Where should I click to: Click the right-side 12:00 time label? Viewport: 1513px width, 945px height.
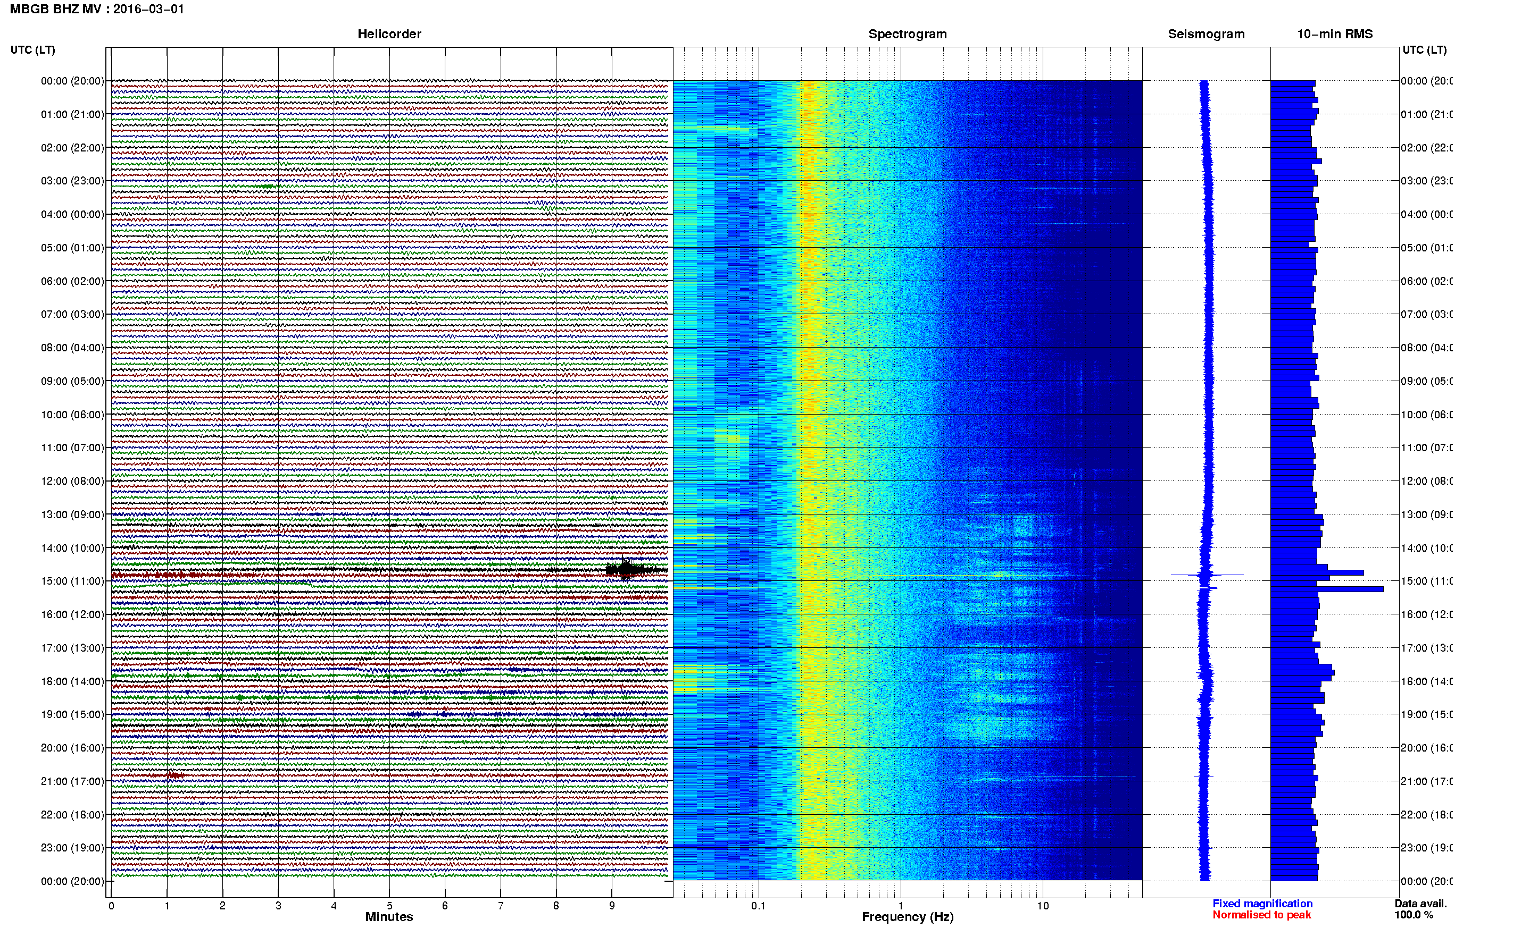click(x=1426, y=480)
